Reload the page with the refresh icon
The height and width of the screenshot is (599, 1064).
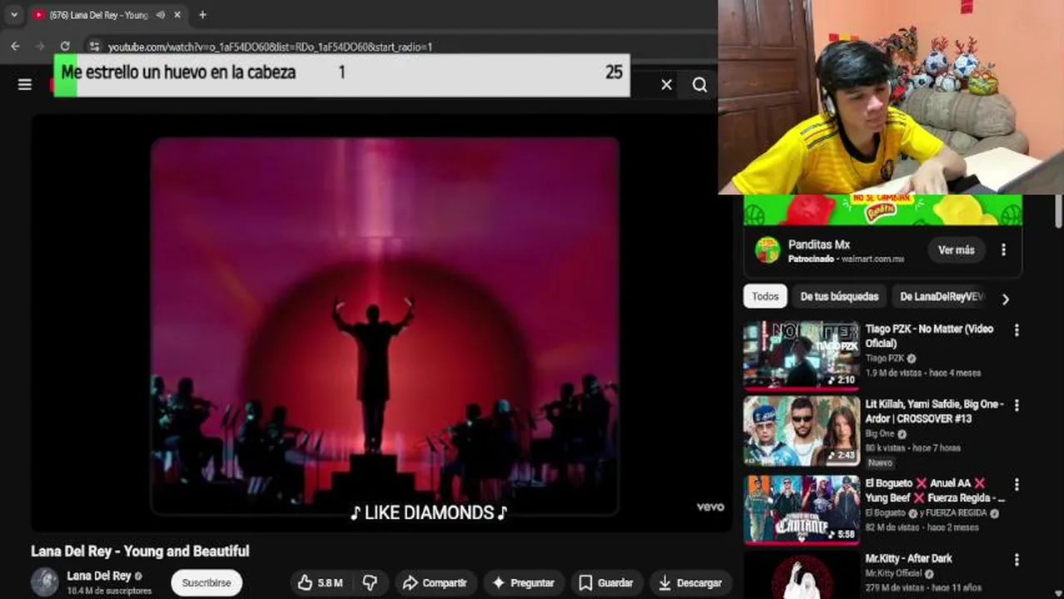click(65, 47)
